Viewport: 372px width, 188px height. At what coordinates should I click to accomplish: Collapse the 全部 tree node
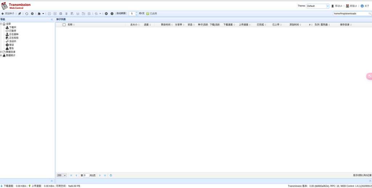pyautogui.click(x=1, y=24)
